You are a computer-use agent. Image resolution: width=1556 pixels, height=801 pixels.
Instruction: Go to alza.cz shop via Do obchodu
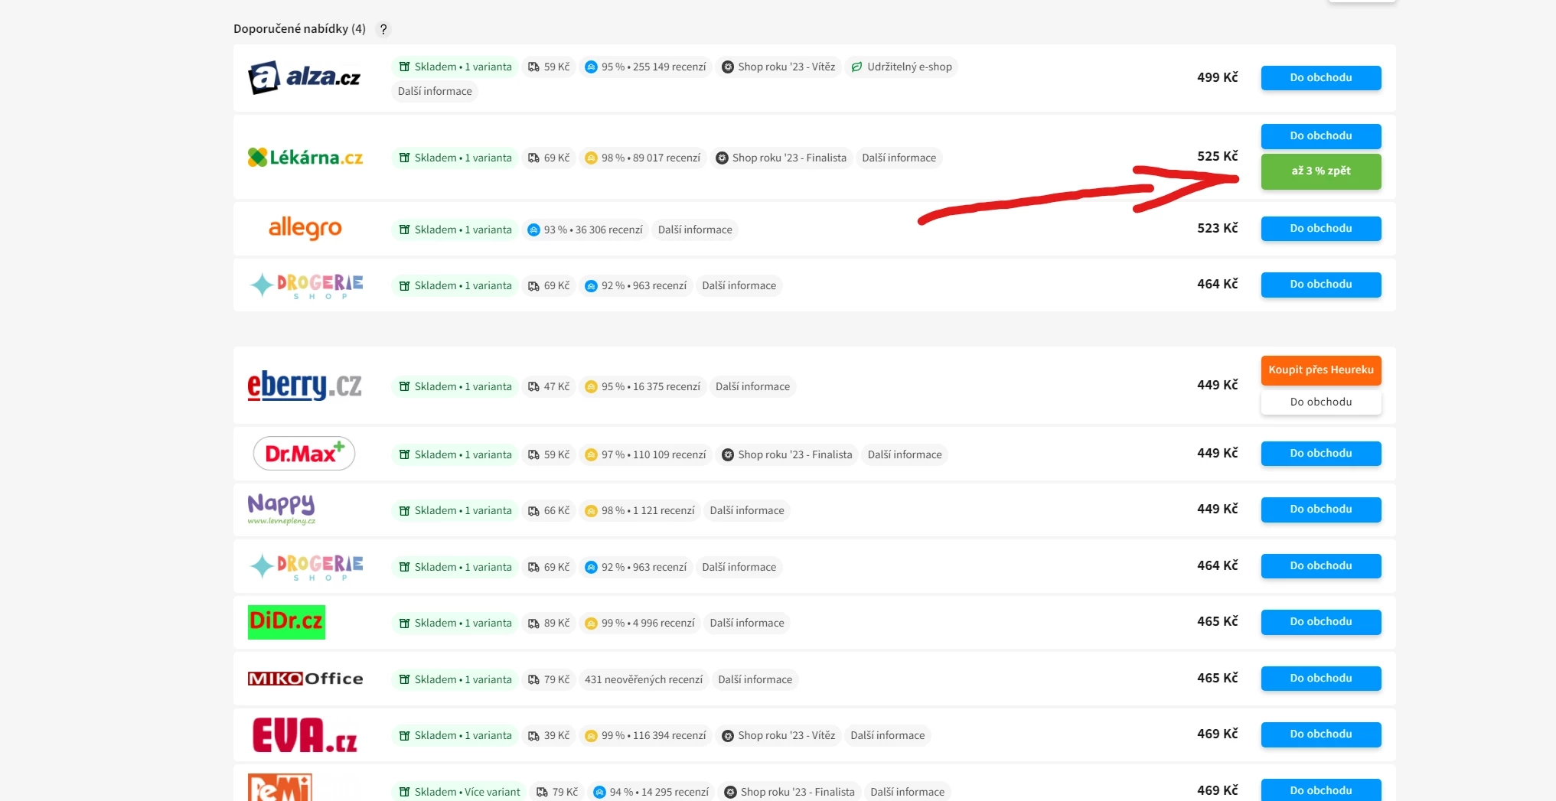[1321, 78]
